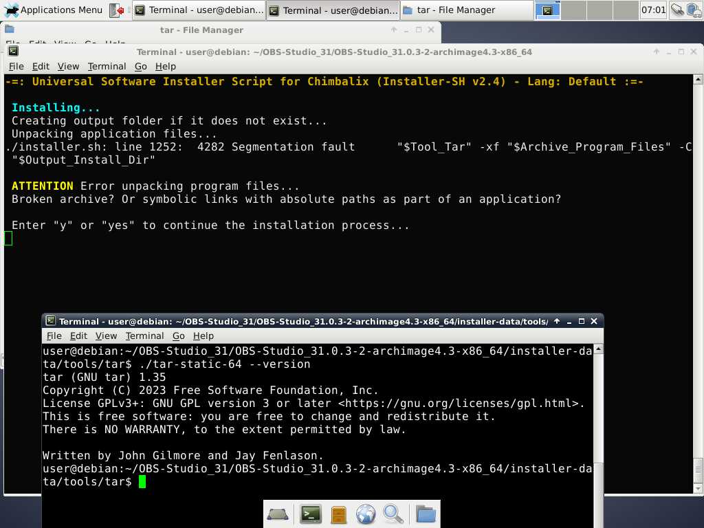Shade the small terminal with up-arrow button
This screenshot has width=704, height=528.
tap(557, 321)
